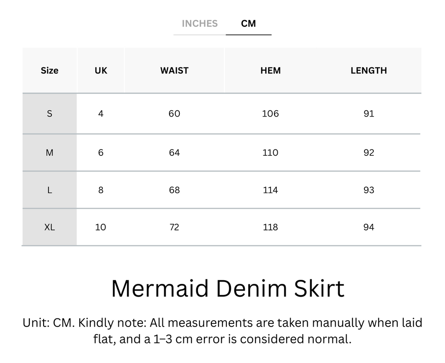Click the UK column header

pyautogui.click(x=101, y=70)
